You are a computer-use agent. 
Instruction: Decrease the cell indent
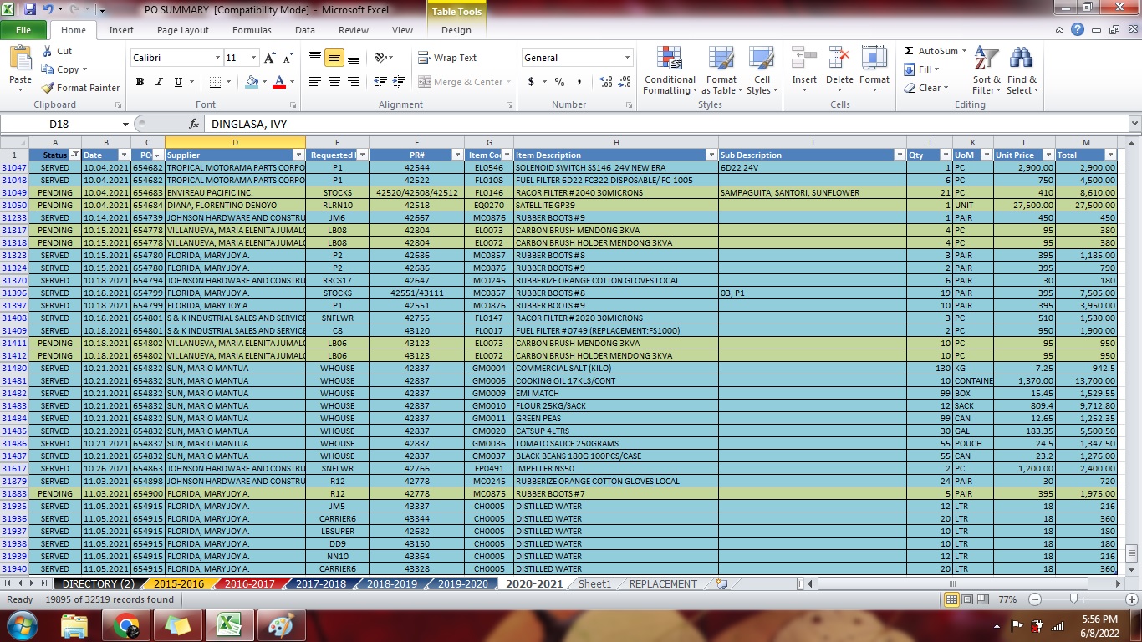[380, 82]
